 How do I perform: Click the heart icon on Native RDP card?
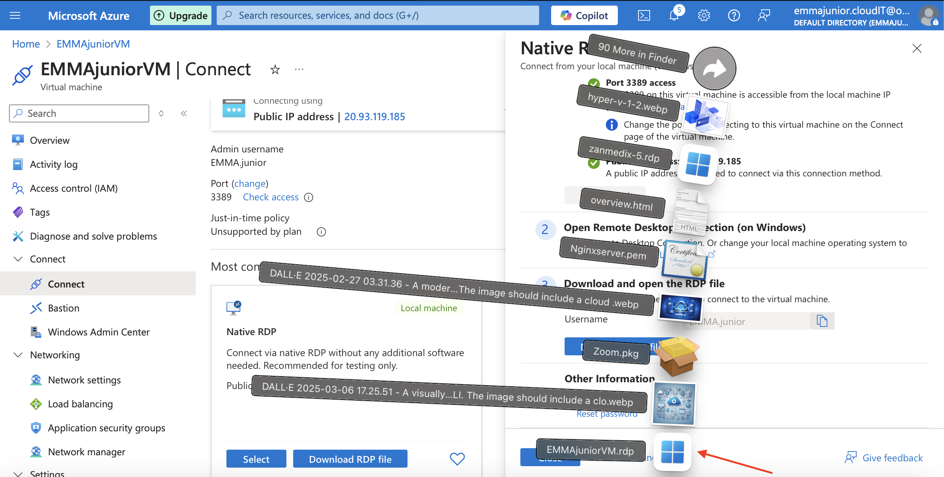pyautogui.click(x=457, y=459)
